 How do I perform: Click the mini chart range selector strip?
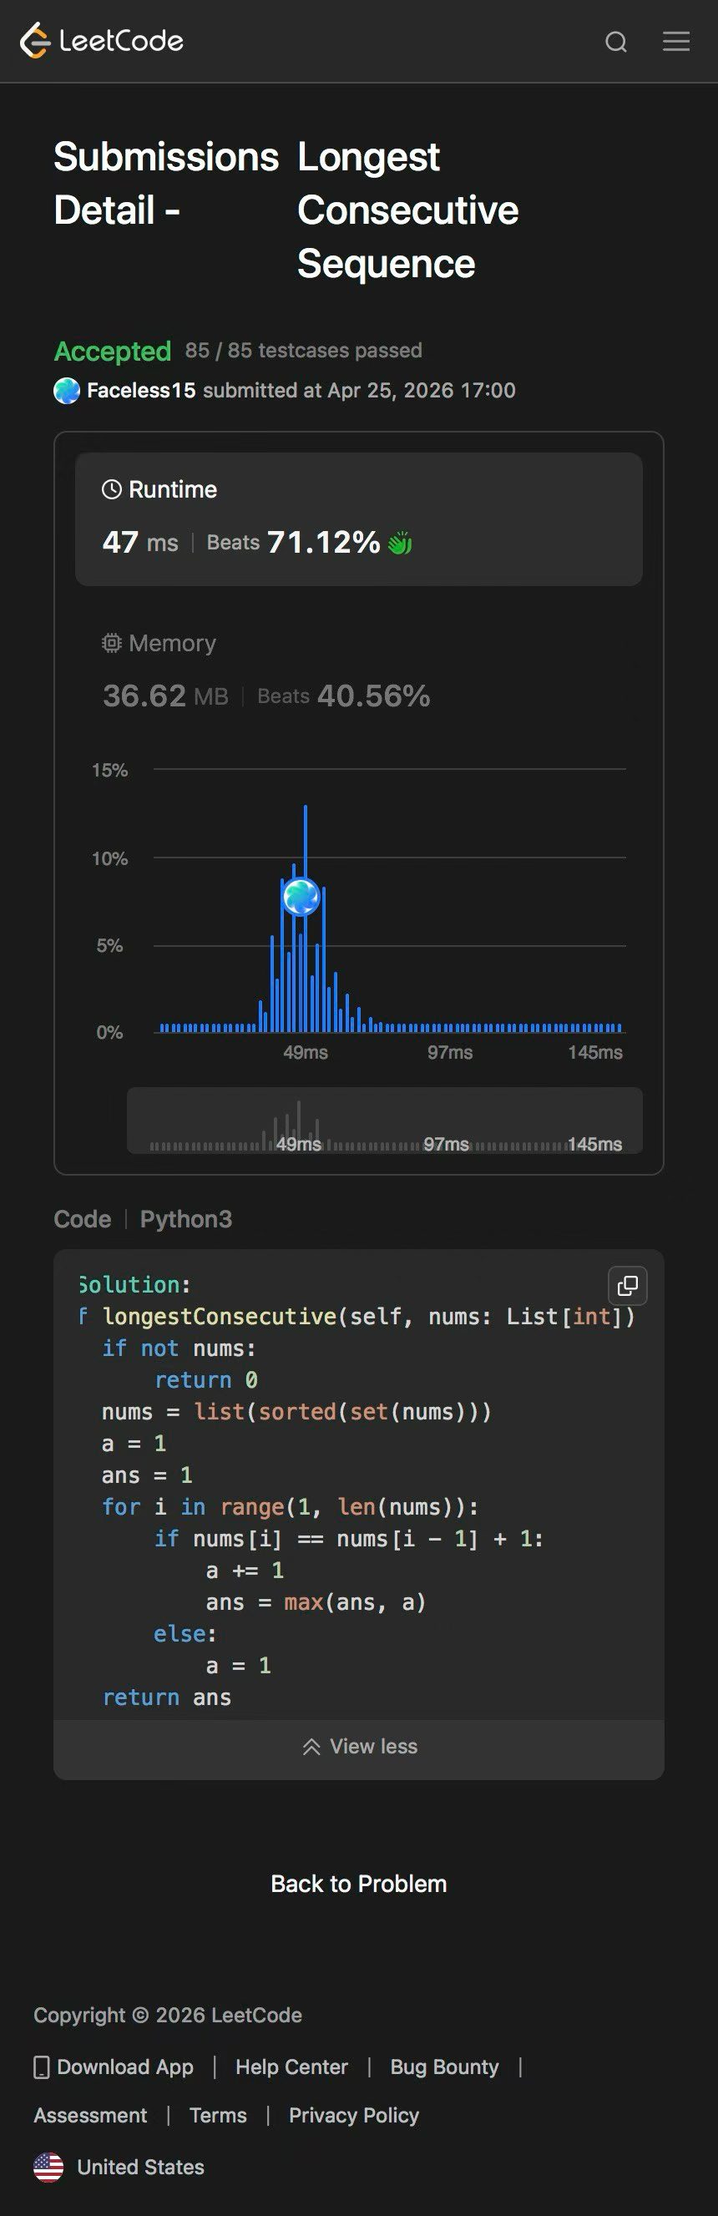click(x=384, y=1120)
